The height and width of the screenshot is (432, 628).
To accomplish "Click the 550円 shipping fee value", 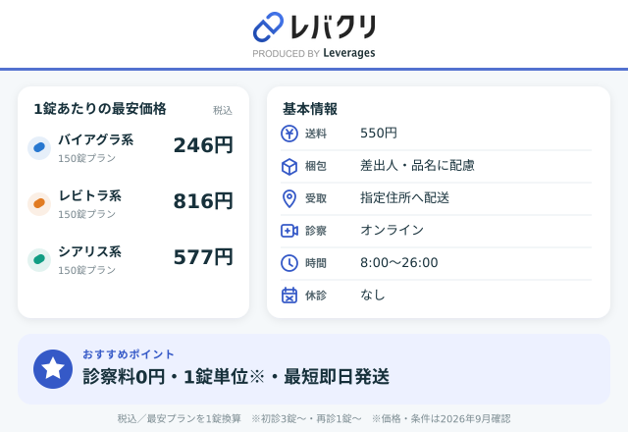I will pyautogui.click(x=379, y=134).
